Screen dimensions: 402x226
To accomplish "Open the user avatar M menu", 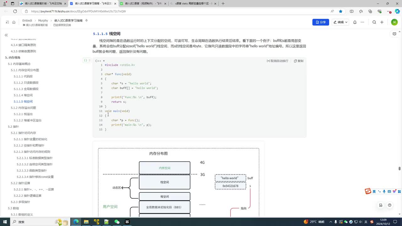I will coord(394,22).
